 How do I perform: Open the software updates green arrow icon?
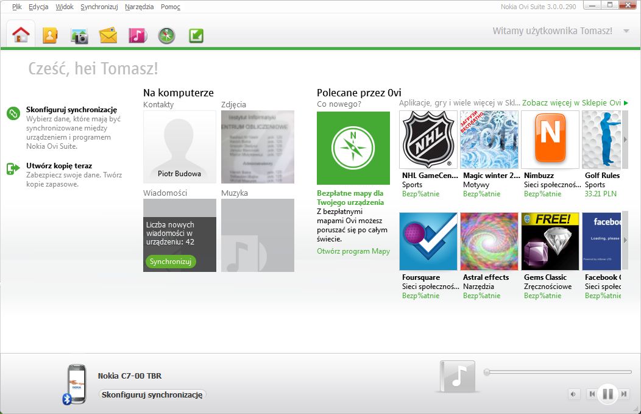tap(196, 35)
